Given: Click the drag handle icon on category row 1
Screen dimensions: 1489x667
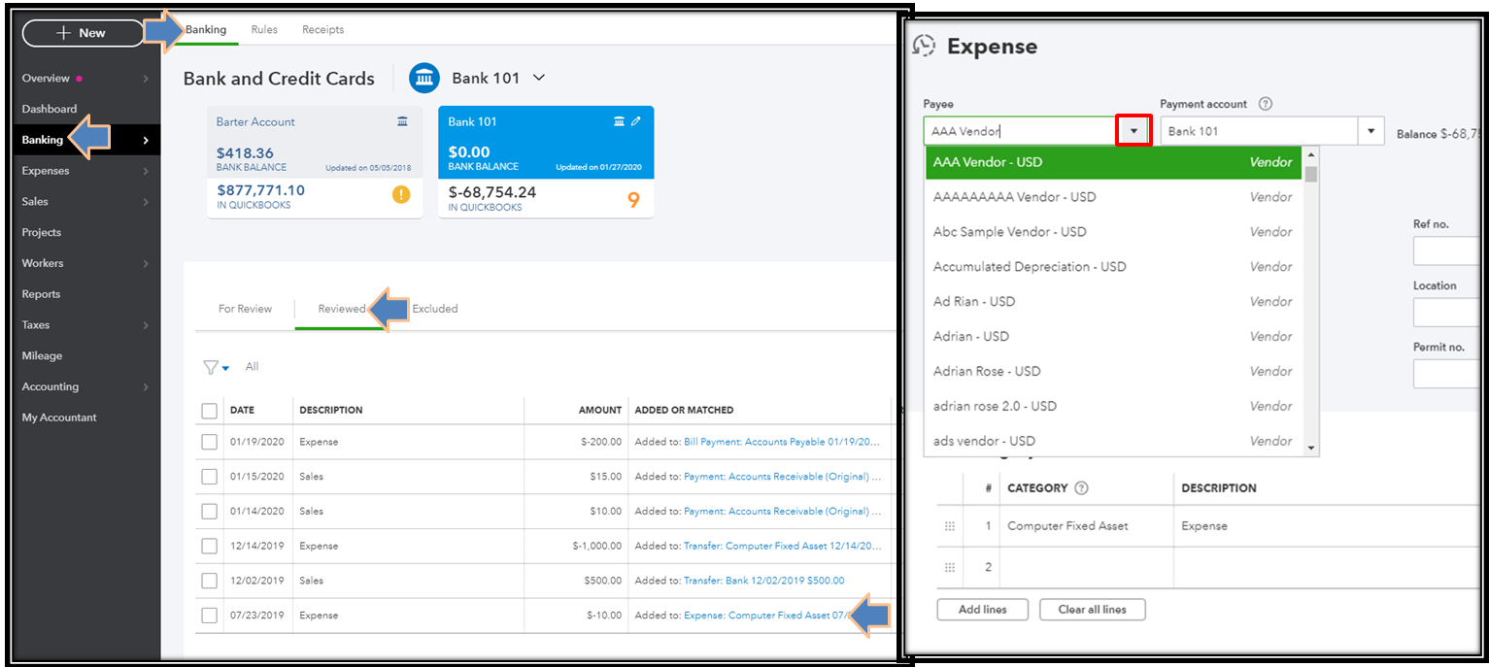Looking at the screenshot, I should click(950, 526).
